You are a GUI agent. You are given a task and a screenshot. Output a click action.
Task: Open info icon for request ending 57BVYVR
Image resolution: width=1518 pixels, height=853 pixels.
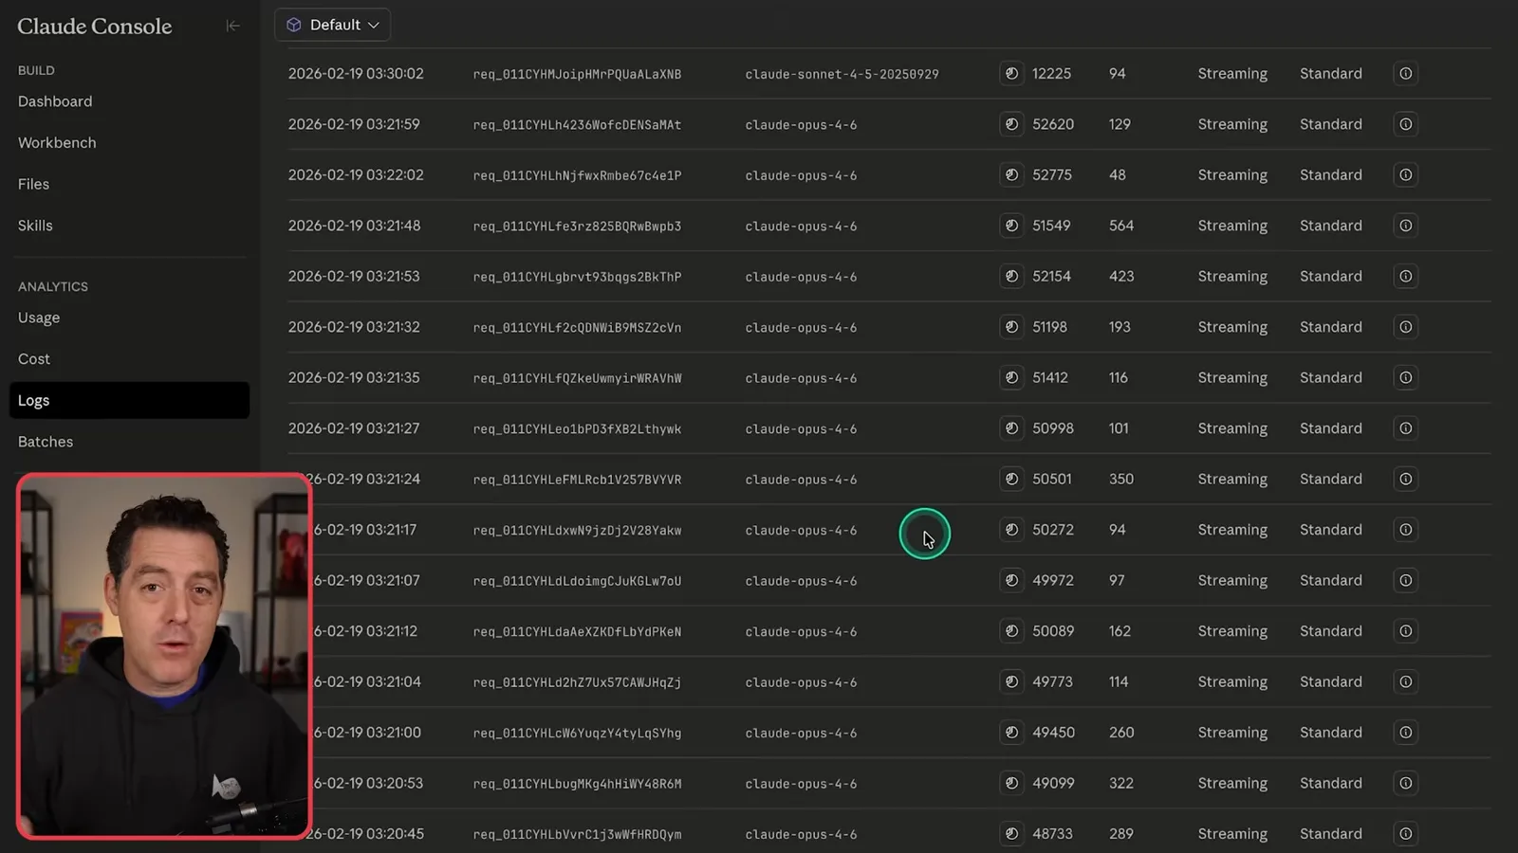tap(1406, 479)
